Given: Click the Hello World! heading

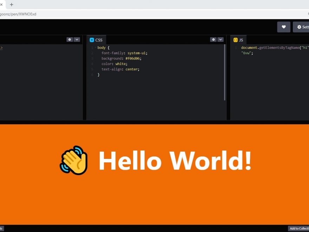Looking at the screenshot, I should point(175,161).
